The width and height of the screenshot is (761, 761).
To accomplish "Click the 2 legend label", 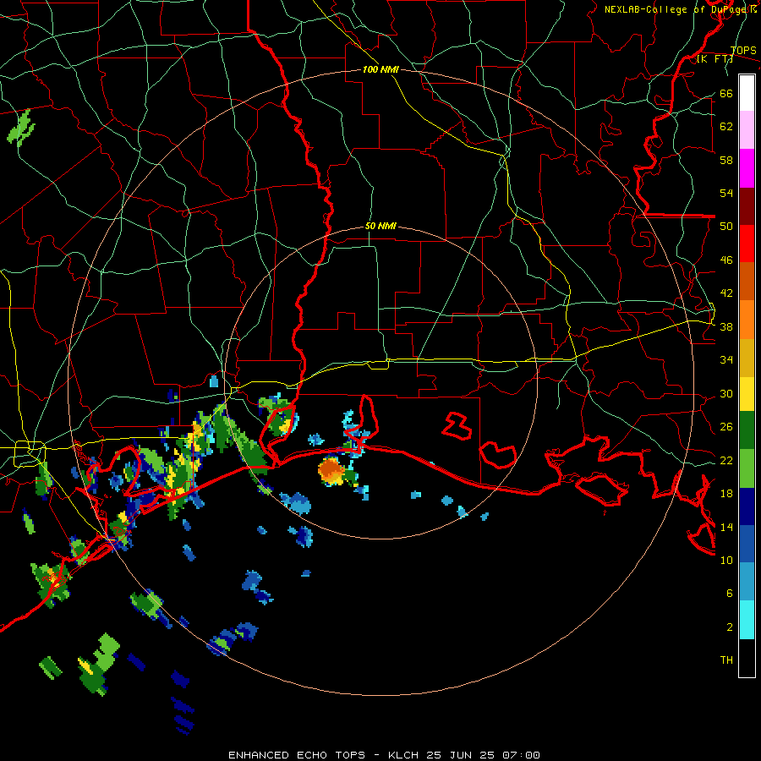I will pyautogui.click(x=730, y=627).
